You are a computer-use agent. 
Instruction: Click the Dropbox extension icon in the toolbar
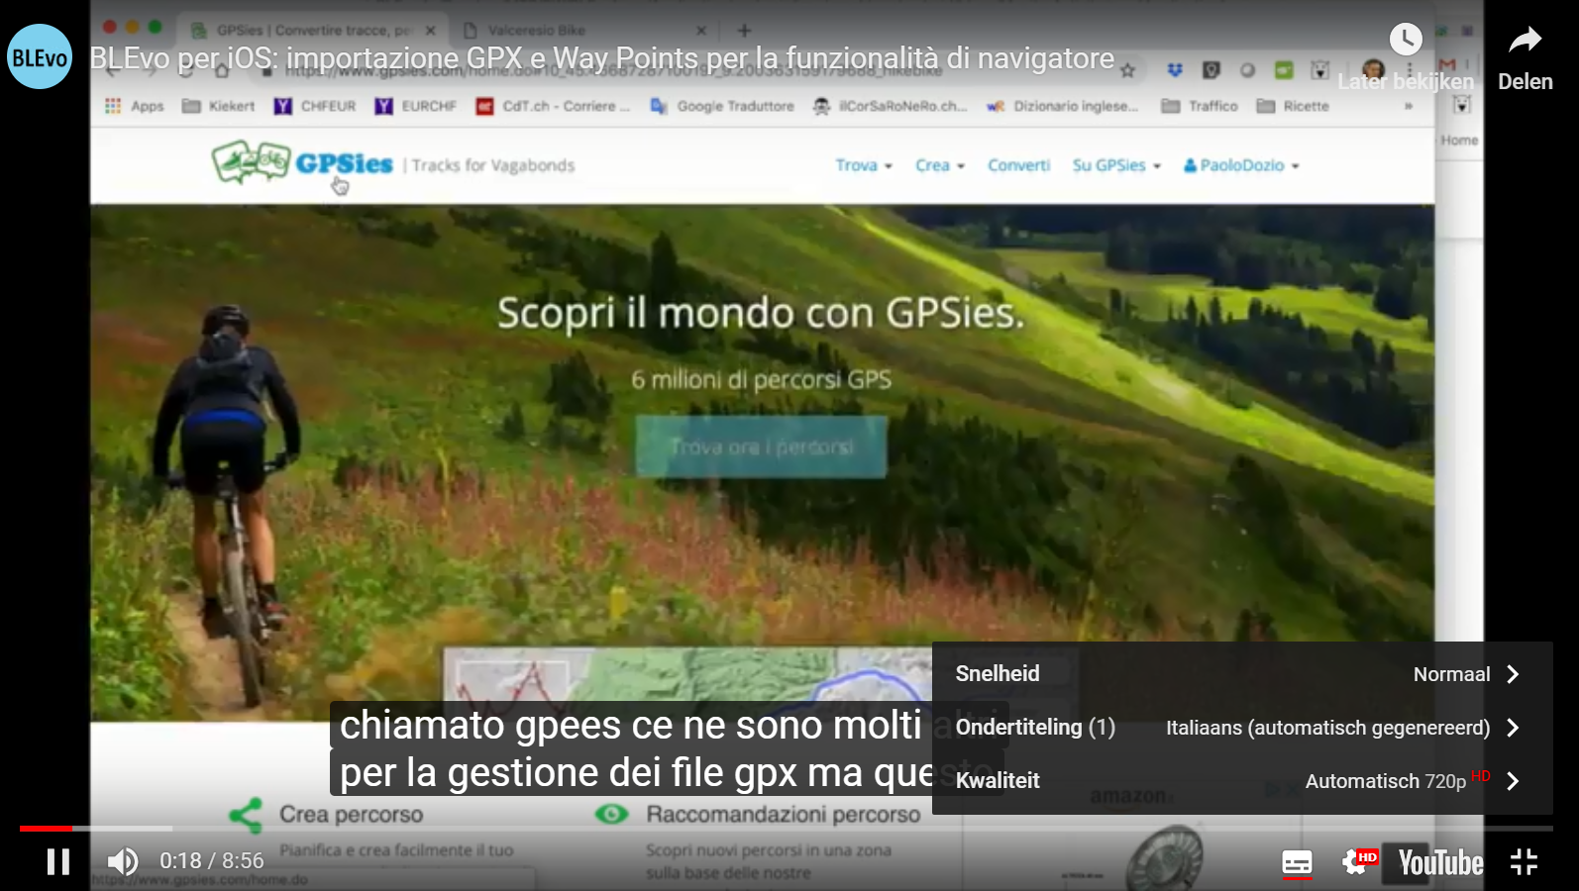tap(1175, 70)
